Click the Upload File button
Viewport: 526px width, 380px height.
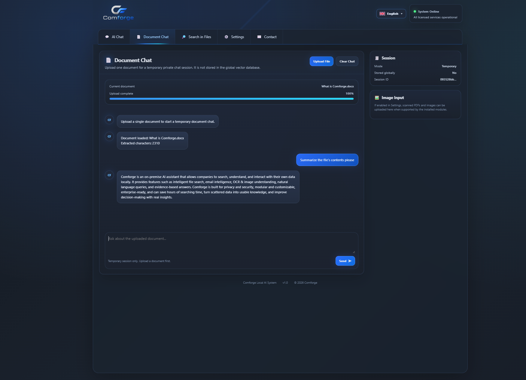[321, 61]
